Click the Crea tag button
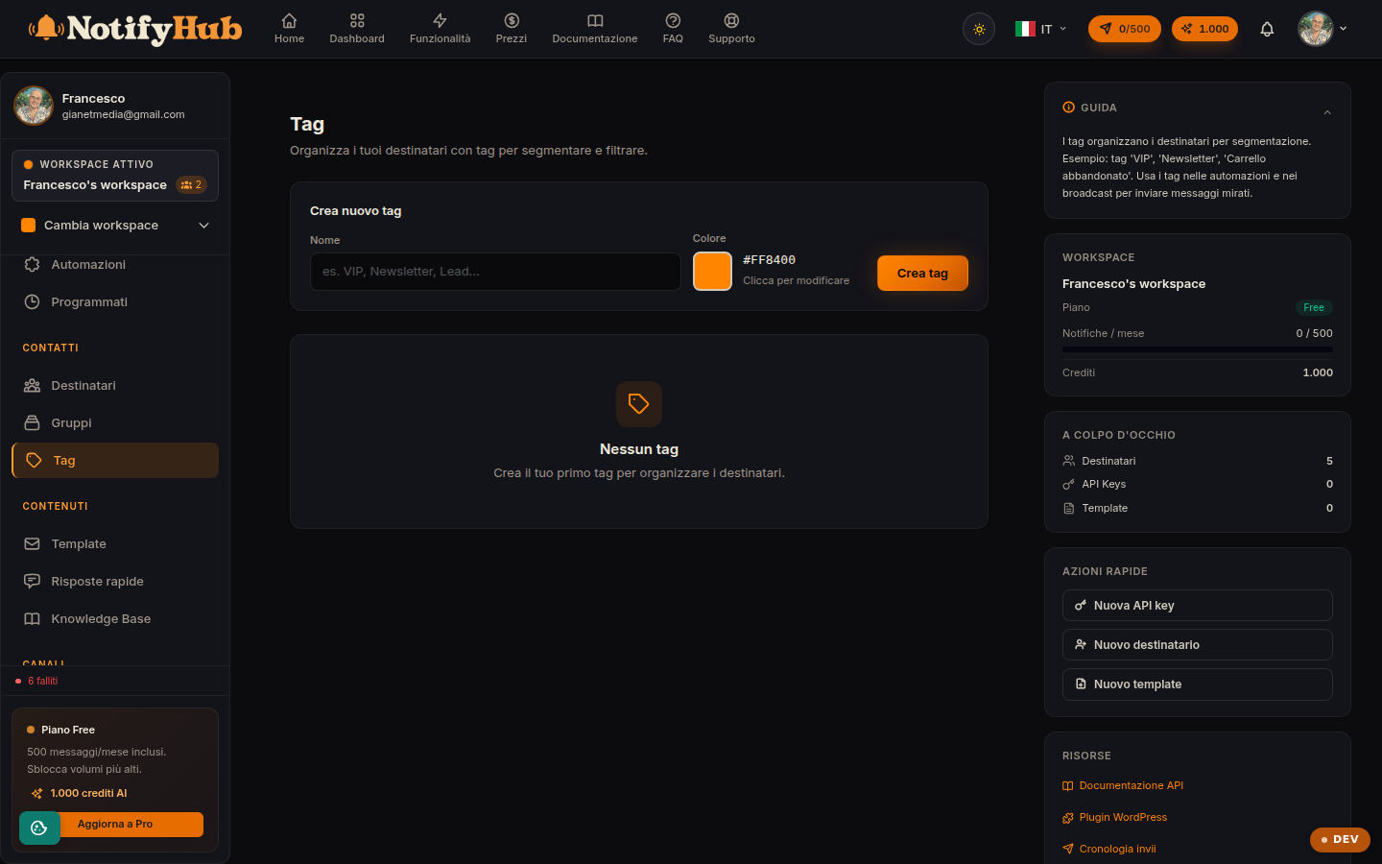This screenshot has width=1382, height=864. (922, 274)
